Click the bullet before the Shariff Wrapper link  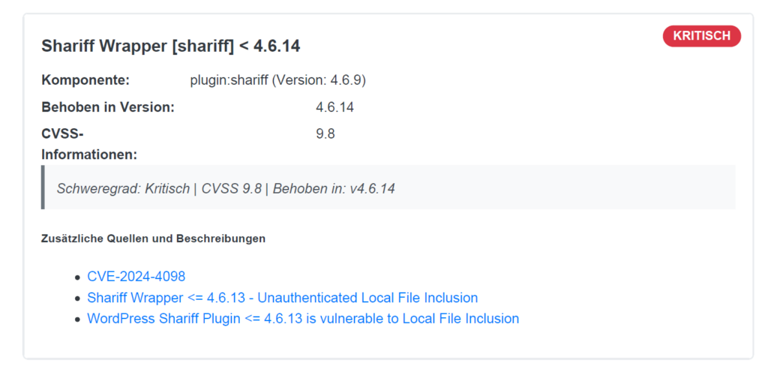tap(77, 298)
